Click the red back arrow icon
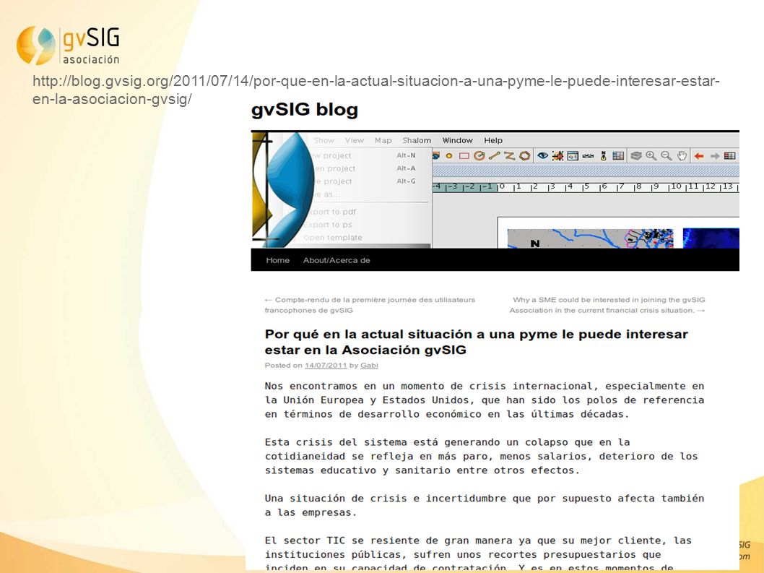The width and height of the screenshot is (764, 573). [699, 156]
